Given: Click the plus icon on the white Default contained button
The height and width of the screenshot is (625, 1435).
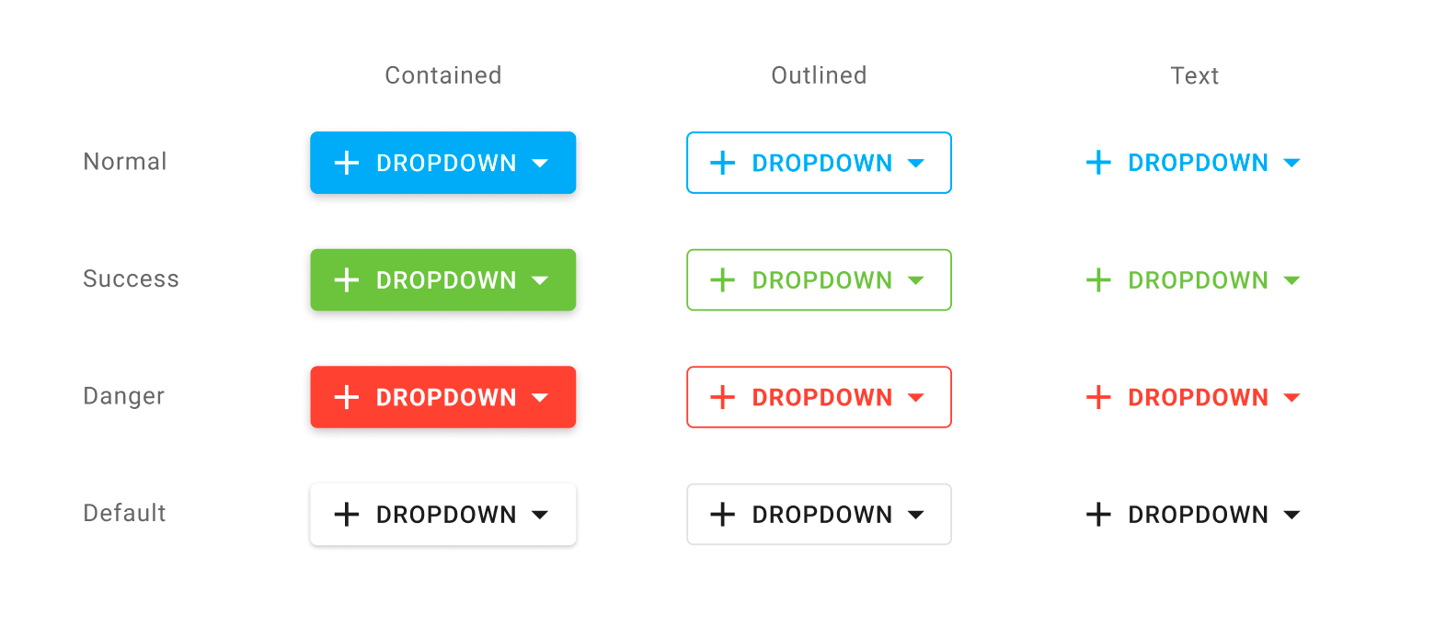Looking at the screenshot, I should click(346, 514).
